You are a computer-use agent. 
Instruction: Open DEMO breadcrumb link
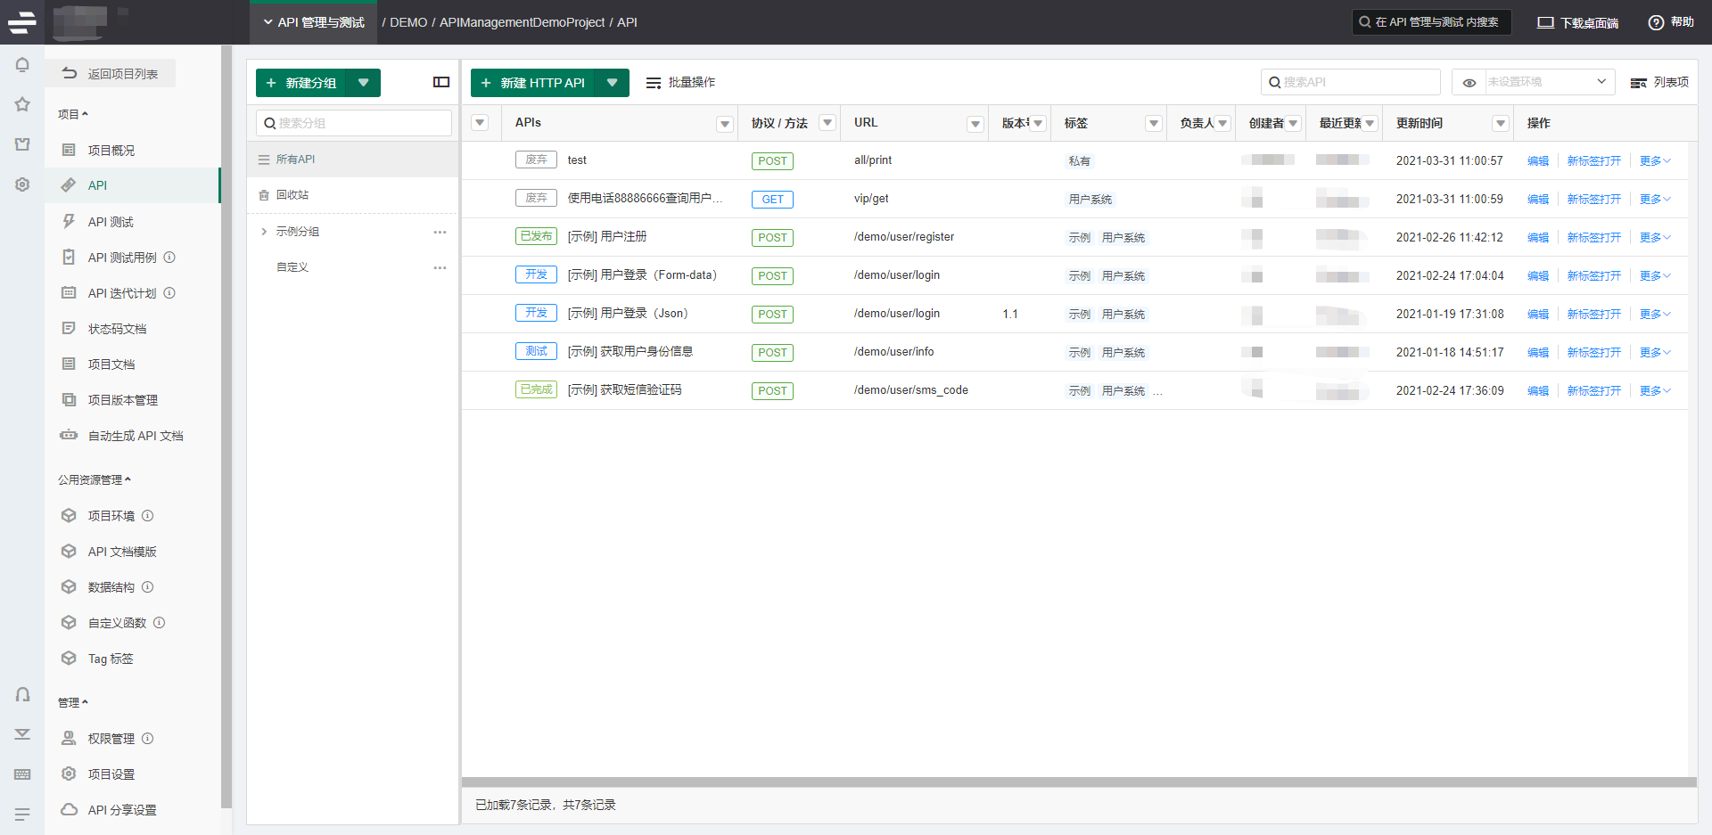click(x=408, y=22)
